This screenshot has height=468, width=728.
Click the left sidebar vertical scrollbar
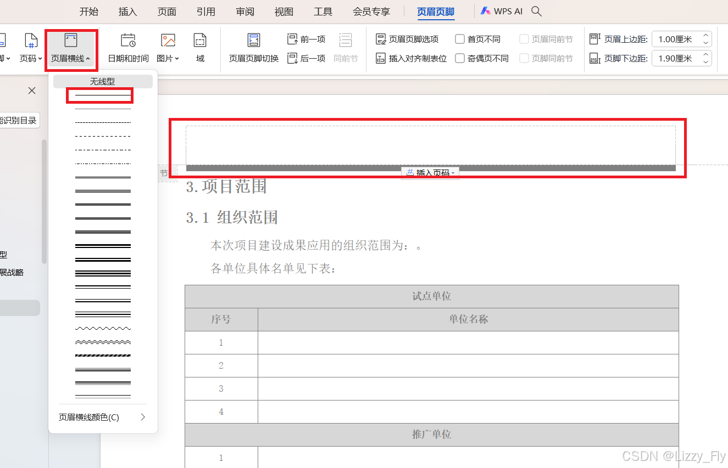point(45,201)
